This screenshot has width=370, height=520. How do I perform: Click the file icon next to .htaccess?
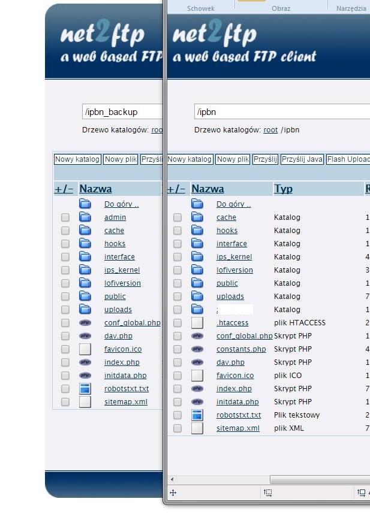[x=197, y=323]
